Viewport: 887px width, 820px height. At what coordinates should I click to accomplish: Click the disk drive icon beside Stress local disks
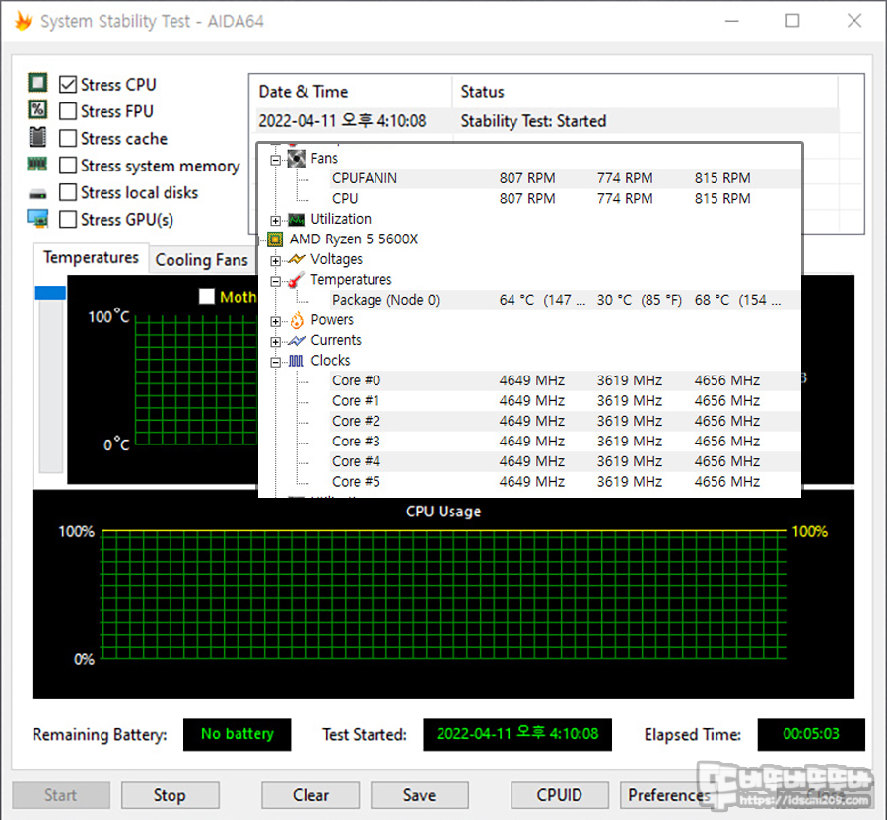pyautogui.click(x=37, y=194)
